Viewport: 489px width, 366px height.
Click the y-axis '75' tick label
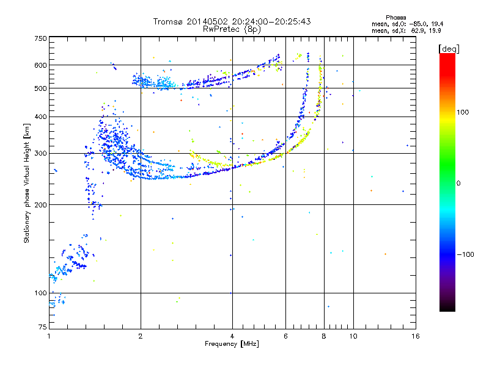click(x=43, y=327)
